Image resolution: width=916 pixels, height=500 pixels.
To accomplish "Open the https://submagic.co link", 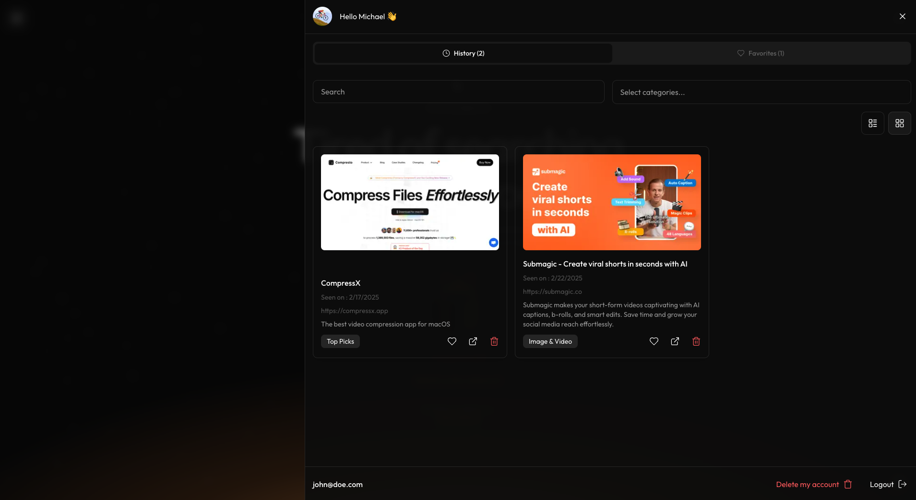I will (x=552, y=291).
